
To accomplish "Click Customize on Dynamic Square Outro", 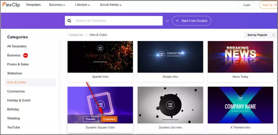I will pyautogui.click(x=109, y=119).
